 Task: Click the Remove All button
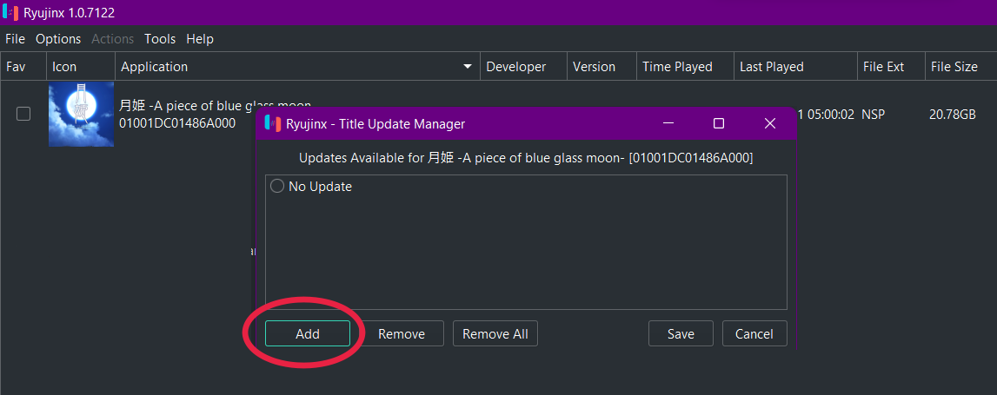tap(495, 334)
